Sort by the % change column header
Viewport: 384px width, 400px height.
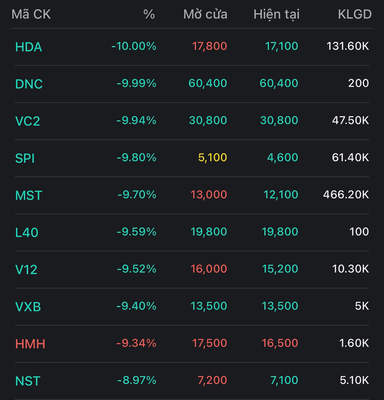[x=149, y=14]
